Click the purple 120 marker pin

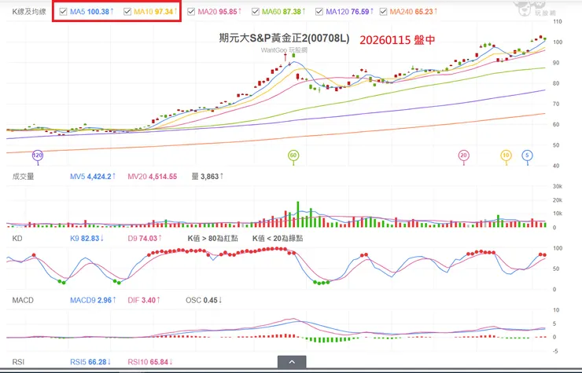(38, 155)
